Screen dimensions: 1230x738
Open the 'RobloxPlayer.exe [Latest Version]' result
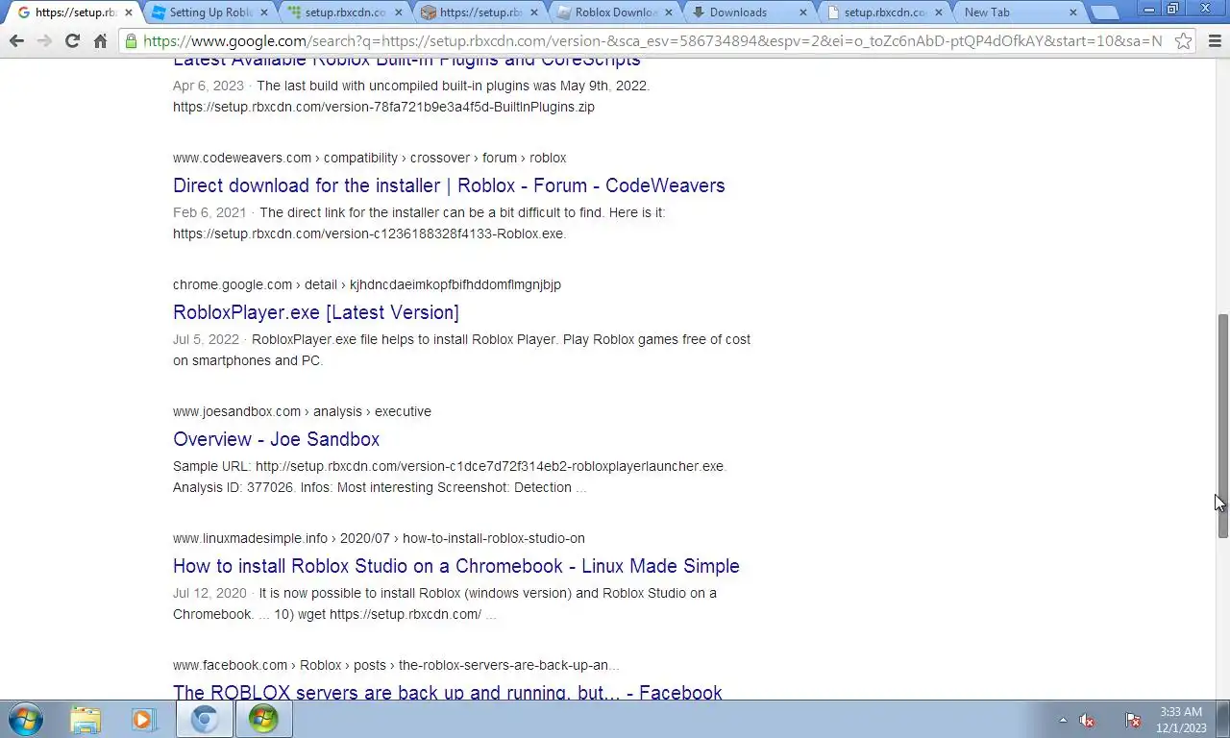(x=316, y=312)
